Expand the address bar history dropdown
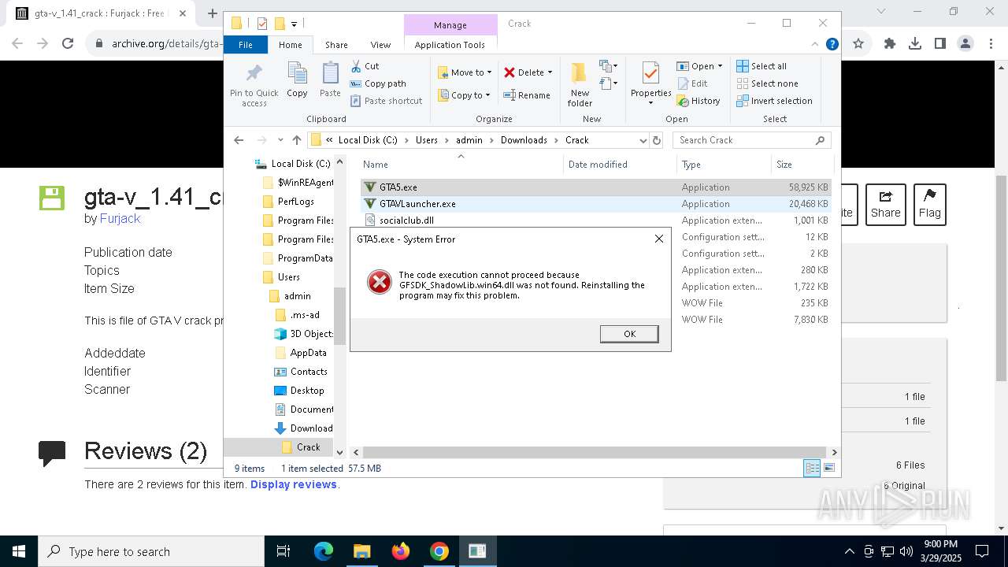 click(x=643, y=140)
